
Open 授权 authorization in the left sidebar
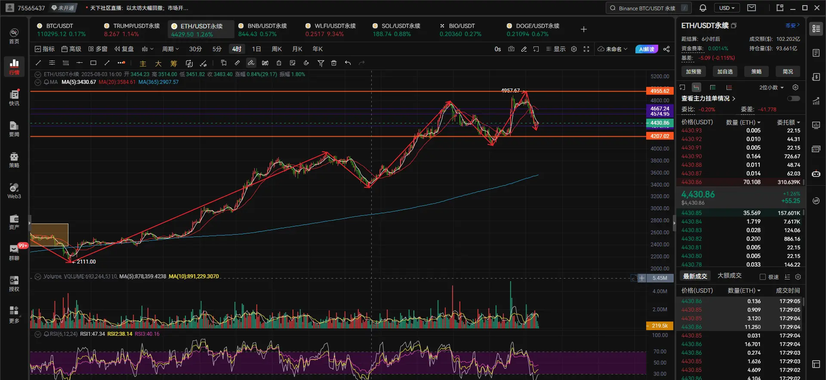click(14, 284)
